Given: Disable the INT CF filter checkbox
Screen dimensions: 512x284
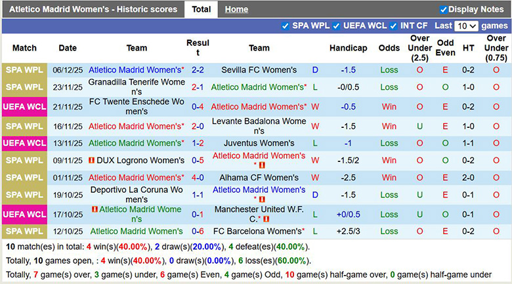Looking at the screenshot, I should [394, 26].
